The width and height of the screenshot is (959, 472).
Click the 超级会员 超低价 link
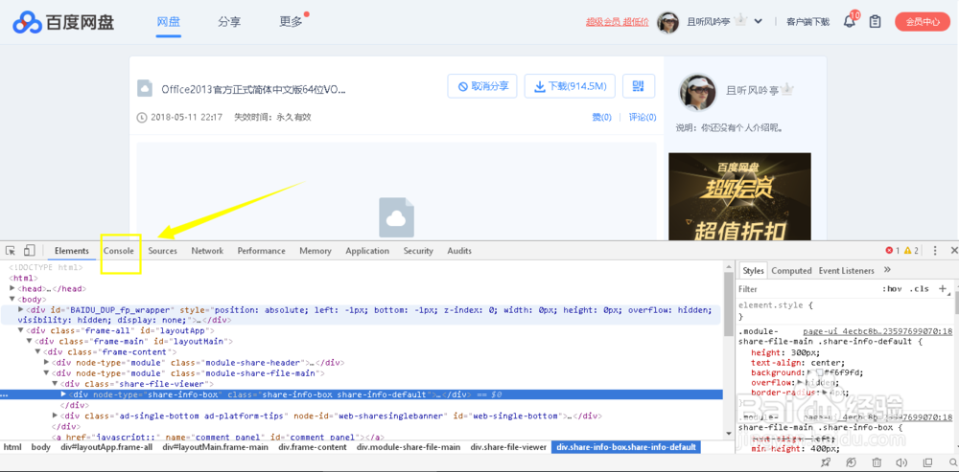[617, 21]
